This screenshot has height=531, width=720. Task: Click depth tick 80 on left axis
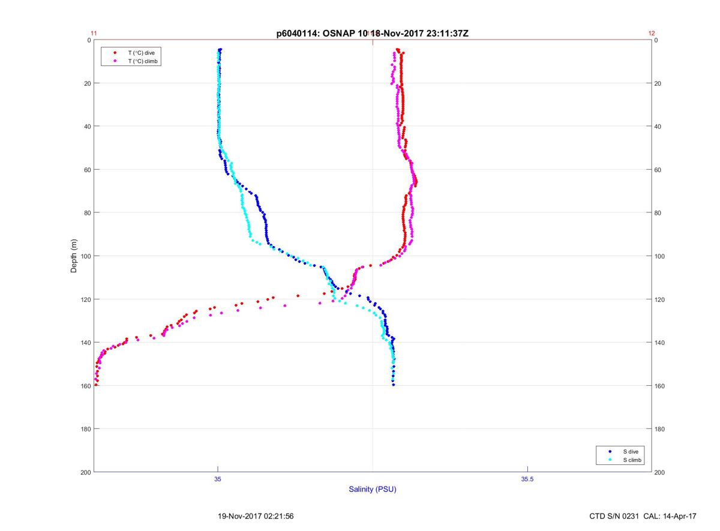pyautogui.click(x=87, y=213)
